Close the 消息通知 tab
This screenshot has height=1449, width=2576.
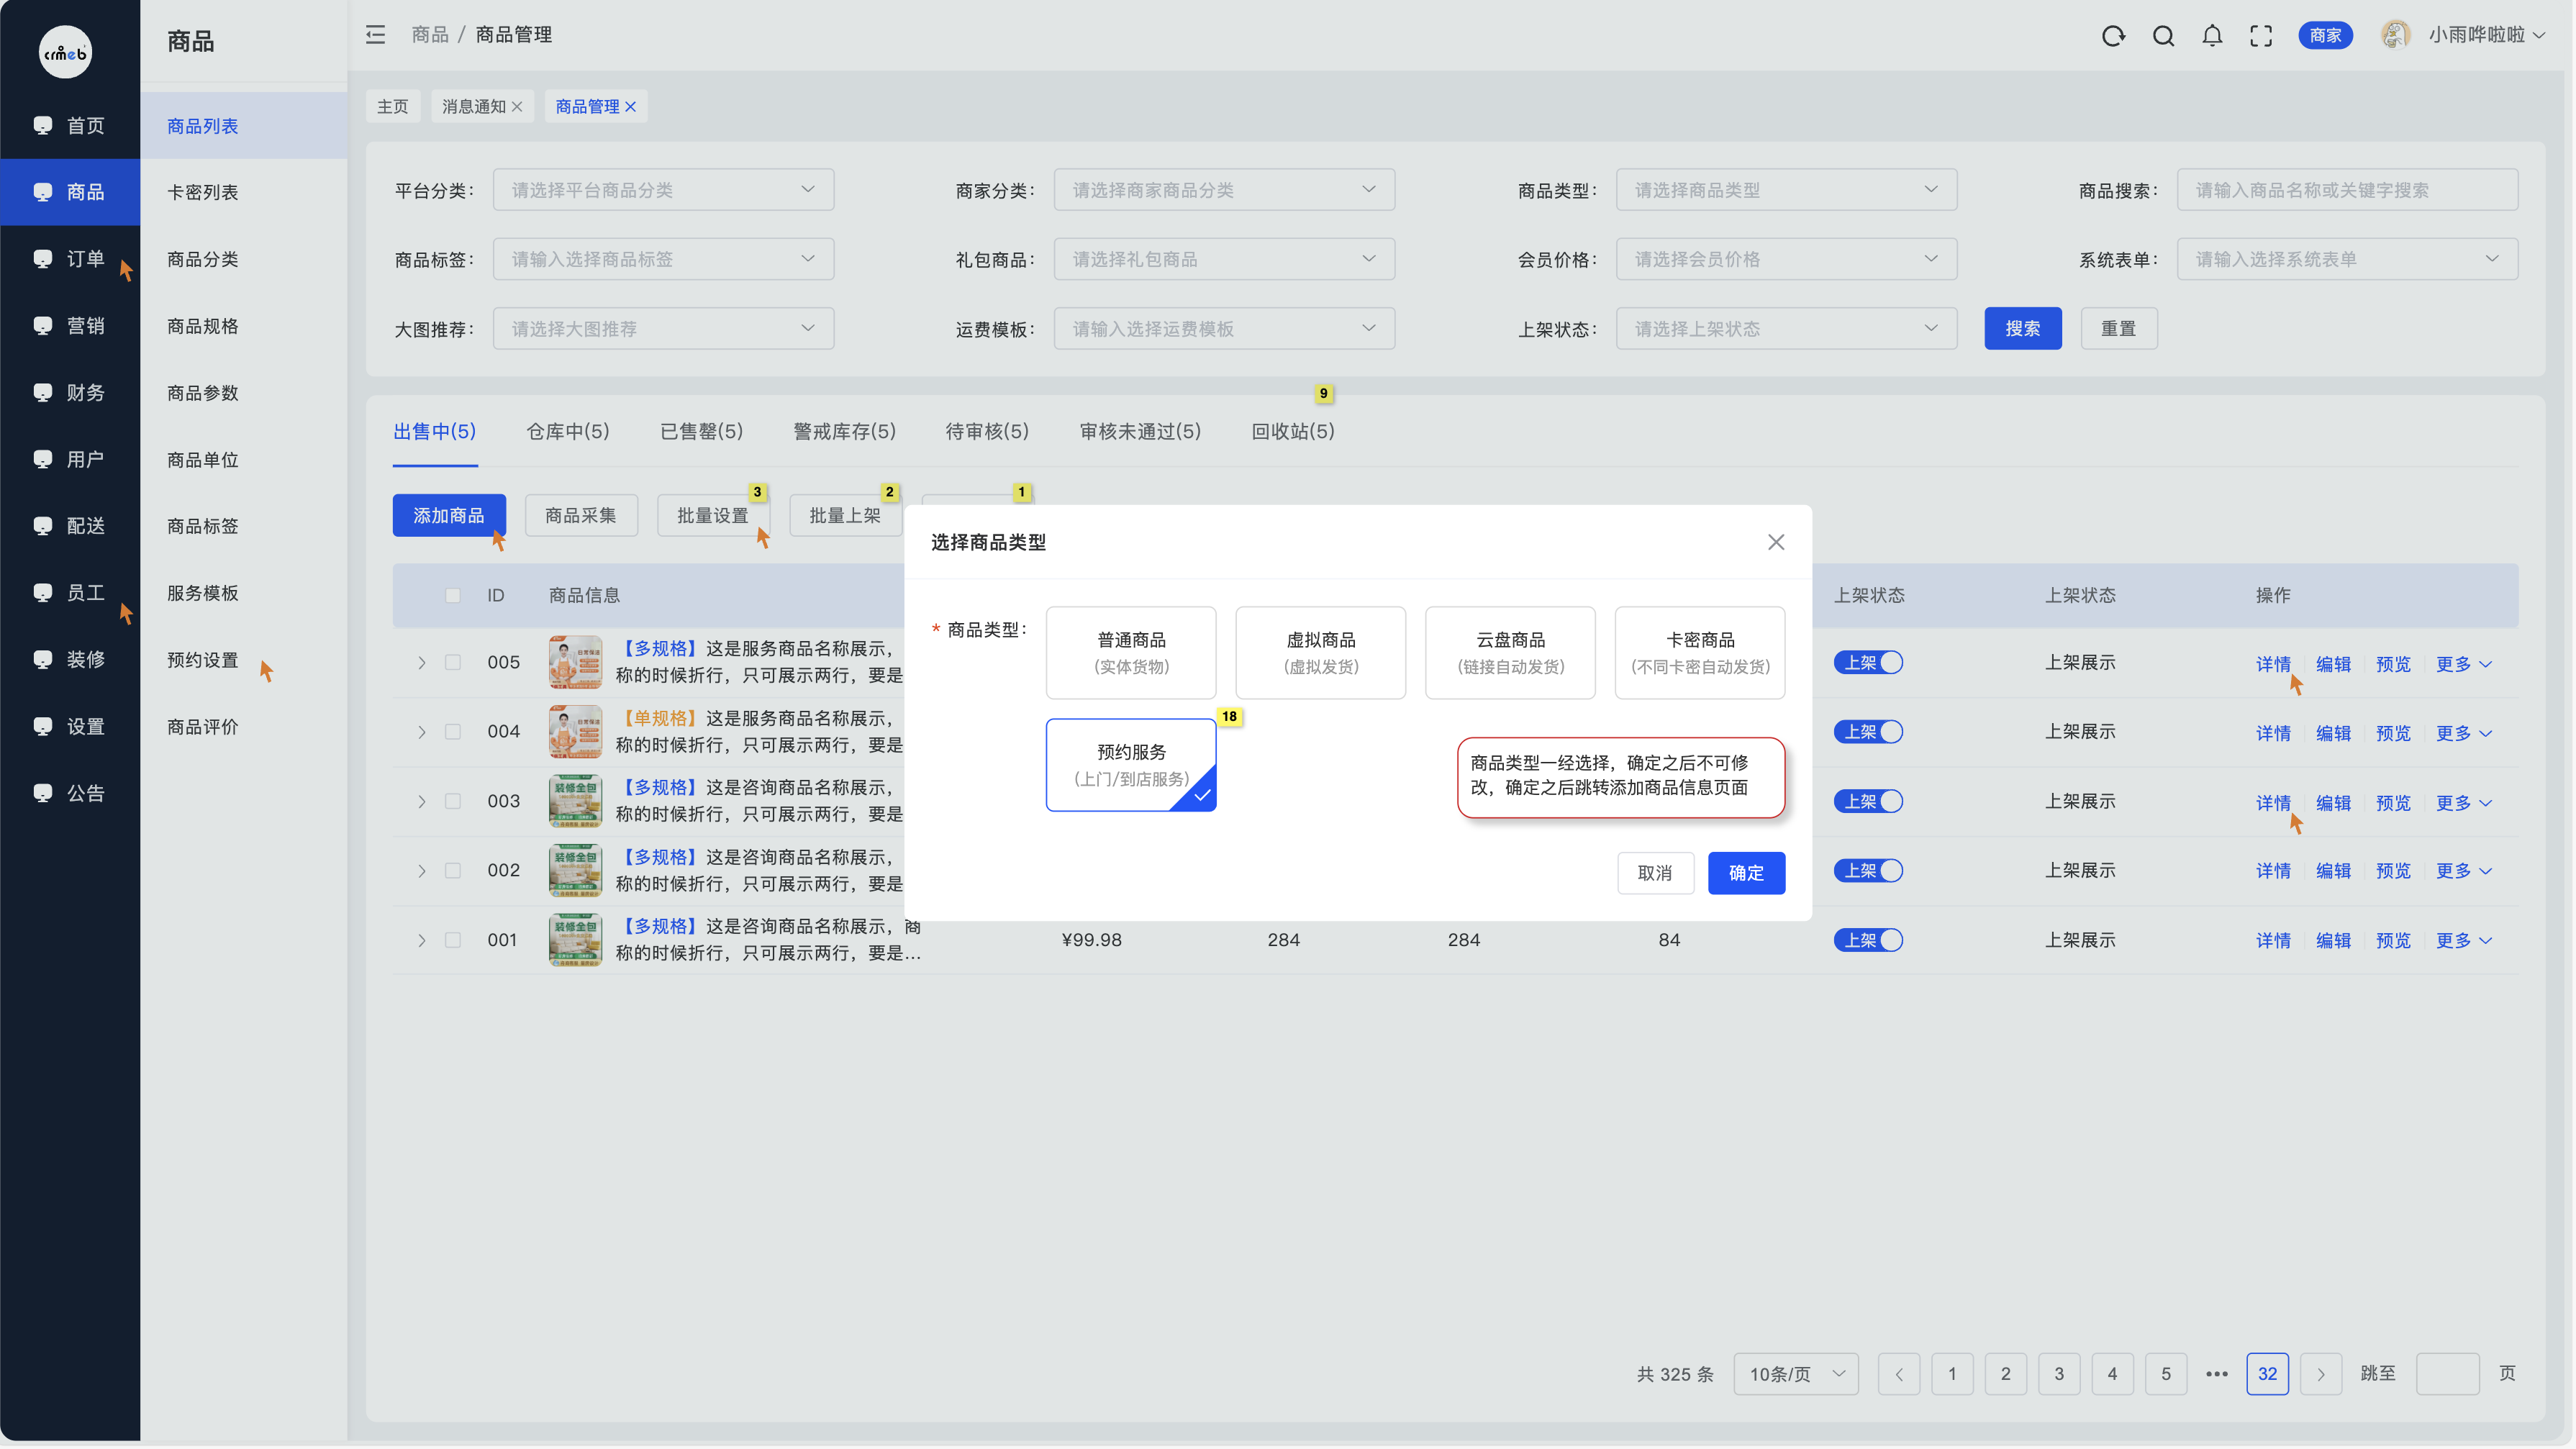(x=517, y=107)
